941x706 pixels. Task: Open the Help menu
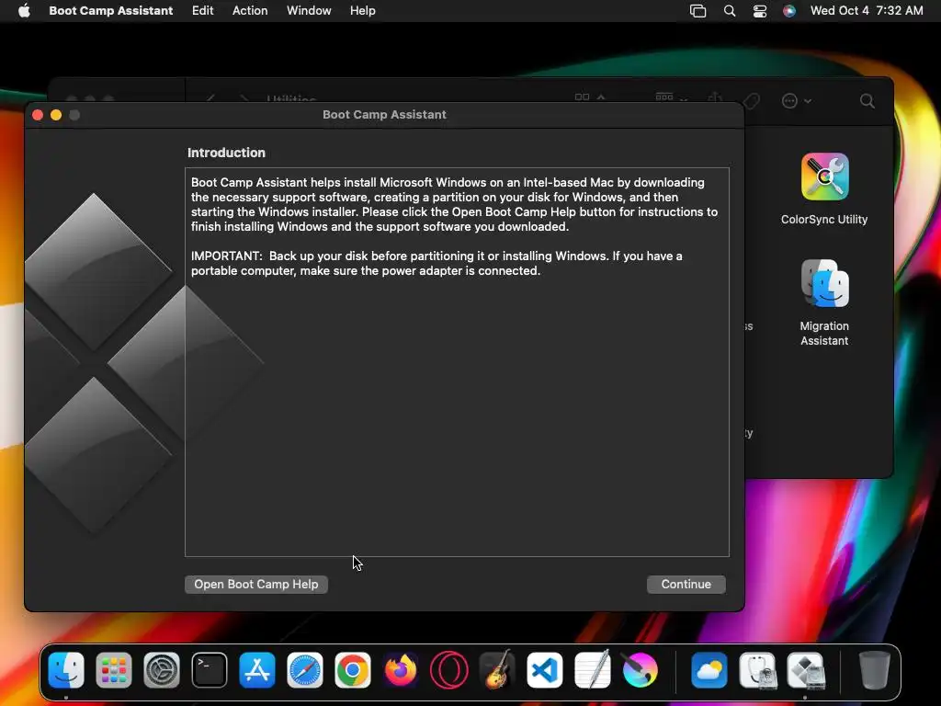(363, 11)
